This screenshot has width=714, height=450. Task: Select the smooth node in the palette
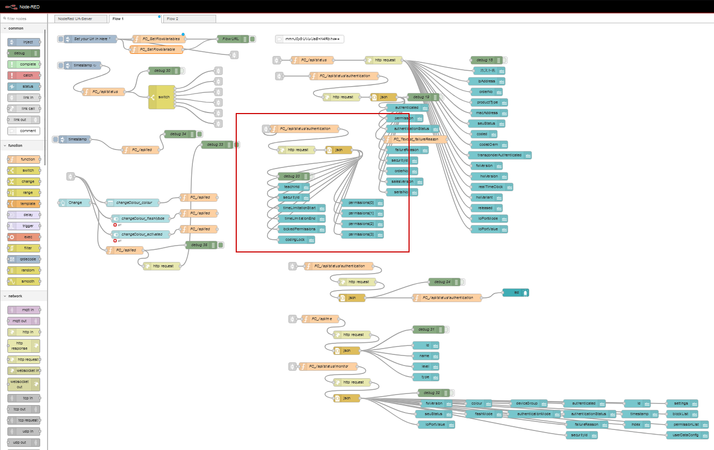[24, 282]
